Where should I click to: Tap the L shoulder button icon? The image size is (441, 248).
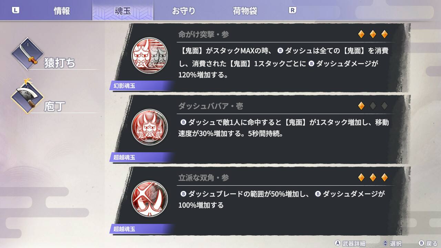(16, 10)
